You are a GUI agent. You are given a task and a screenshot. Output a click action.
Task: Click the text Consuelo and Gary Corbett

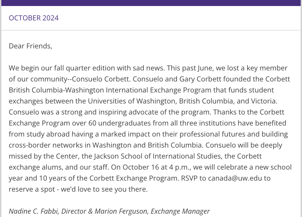point(177,79)
